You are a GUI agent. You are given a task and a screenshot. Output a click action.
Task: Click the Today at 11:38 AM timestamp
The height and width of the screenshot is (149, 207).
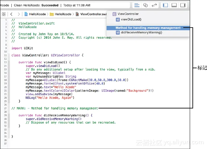point(77,5)
